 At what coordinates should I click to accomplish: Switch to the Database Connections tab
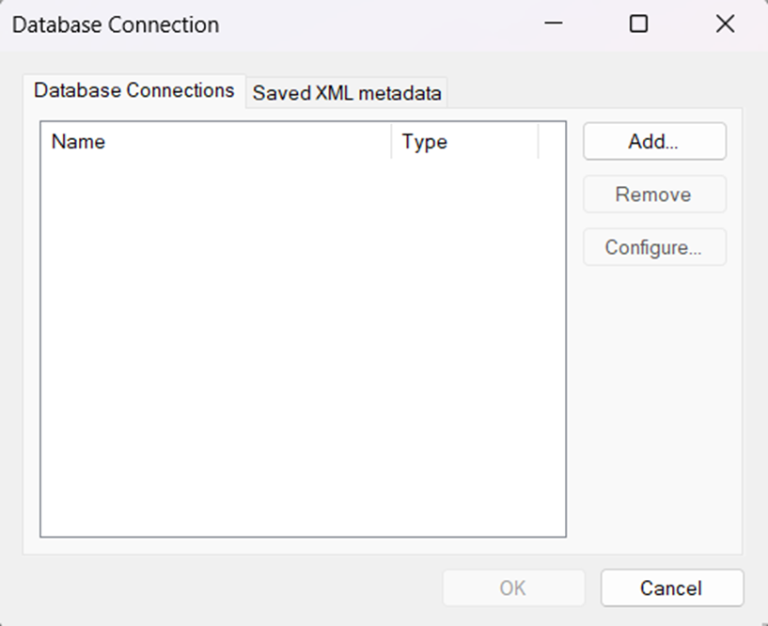tap(133, 91)
